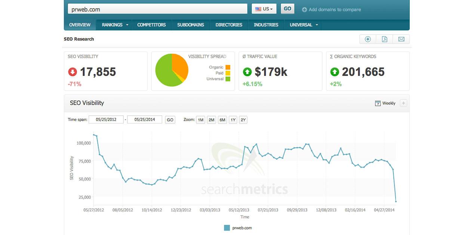This screenshot has width=471, height=235.
Task: Click the add (plus) icon under SEO Research
Action: (x=368, y=39)
